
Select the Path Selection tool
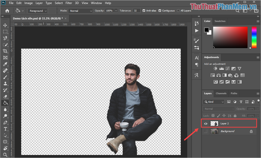tap(5, 135)
